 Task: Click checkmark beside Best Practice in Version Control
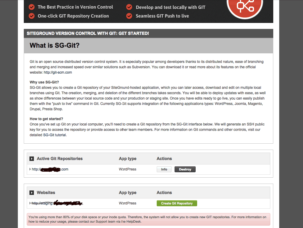click(x=32, y=7)
